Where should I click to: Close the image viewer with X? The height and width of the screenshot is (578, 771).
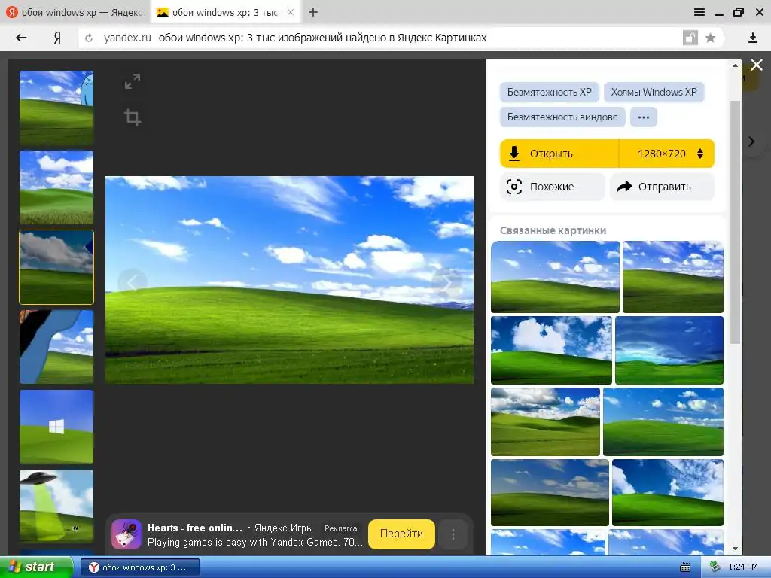(757, 65)
